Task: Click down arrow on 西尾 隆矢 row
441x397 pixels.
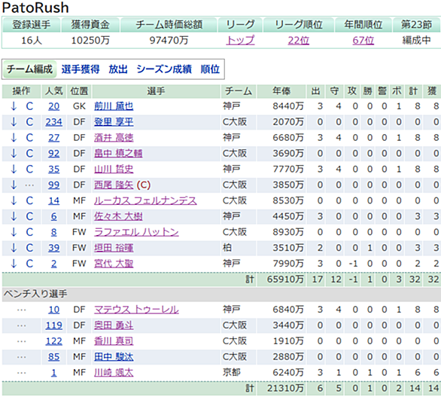Action: 14,185
